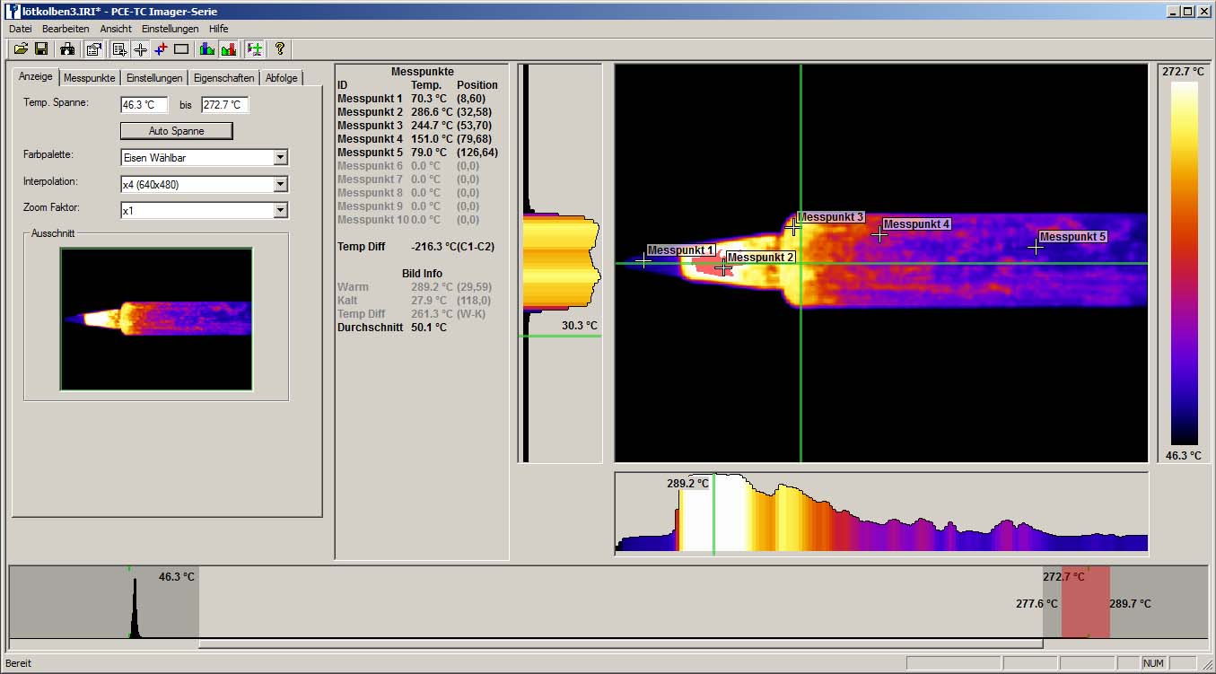1216x674 pixels.
Task: Switch to the Eigenschaften tab
Action: [223, 78]
